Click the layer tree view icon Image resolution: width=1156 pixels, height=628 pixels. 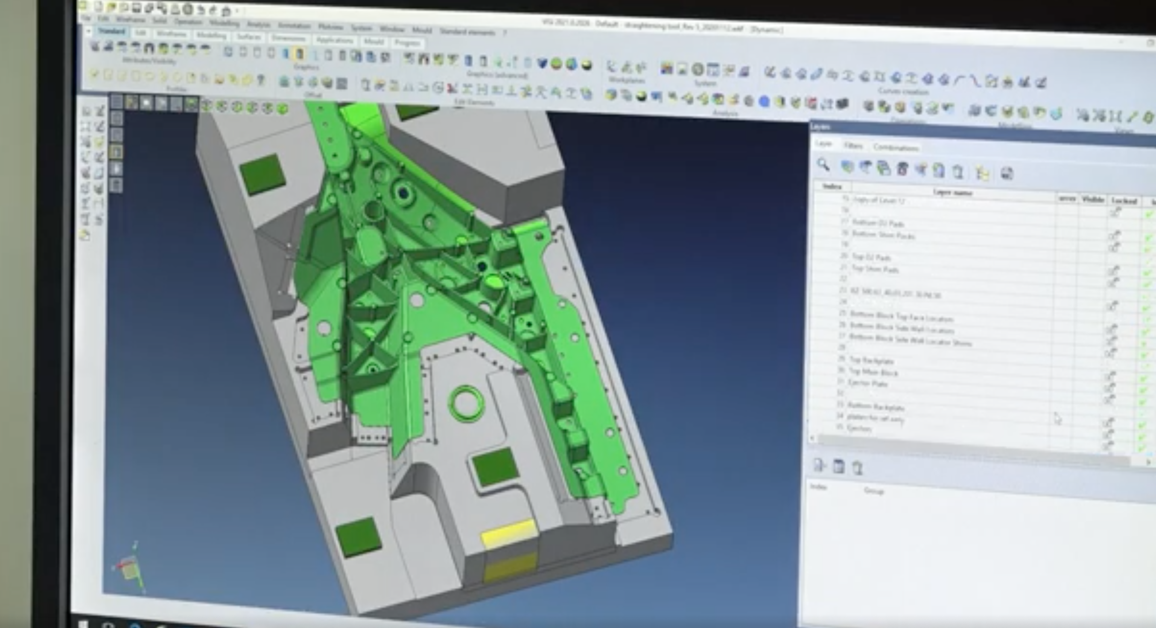tap(982, 173)
